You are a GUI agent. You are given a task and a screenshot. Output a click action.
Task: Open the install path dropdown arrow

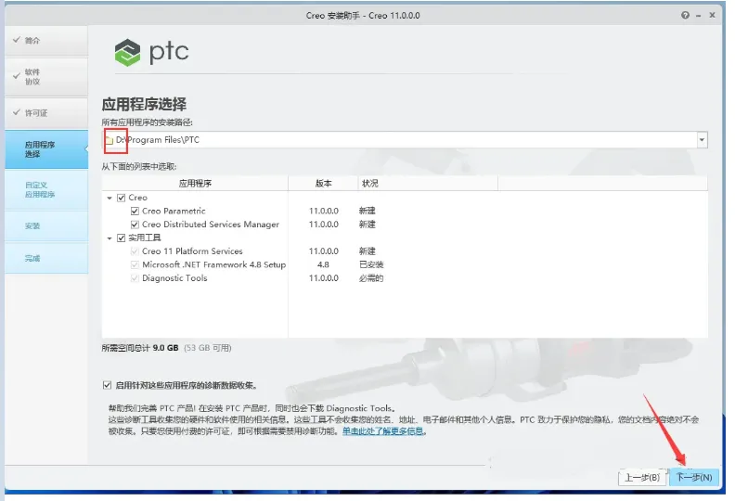coord(702,140)
